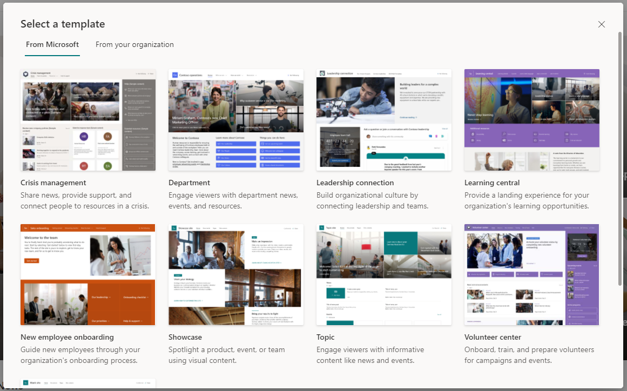Image resolution: width=627 pixels, height=391 pixels.
Task: Open New employee onboarding template preview
Action: pyautogui.click(x=88, y=275)
